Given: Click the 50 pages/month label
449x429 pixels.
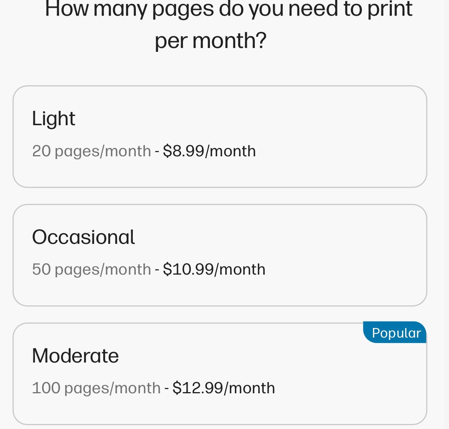Looking at the screenshot, I should [x=92, y=270].
